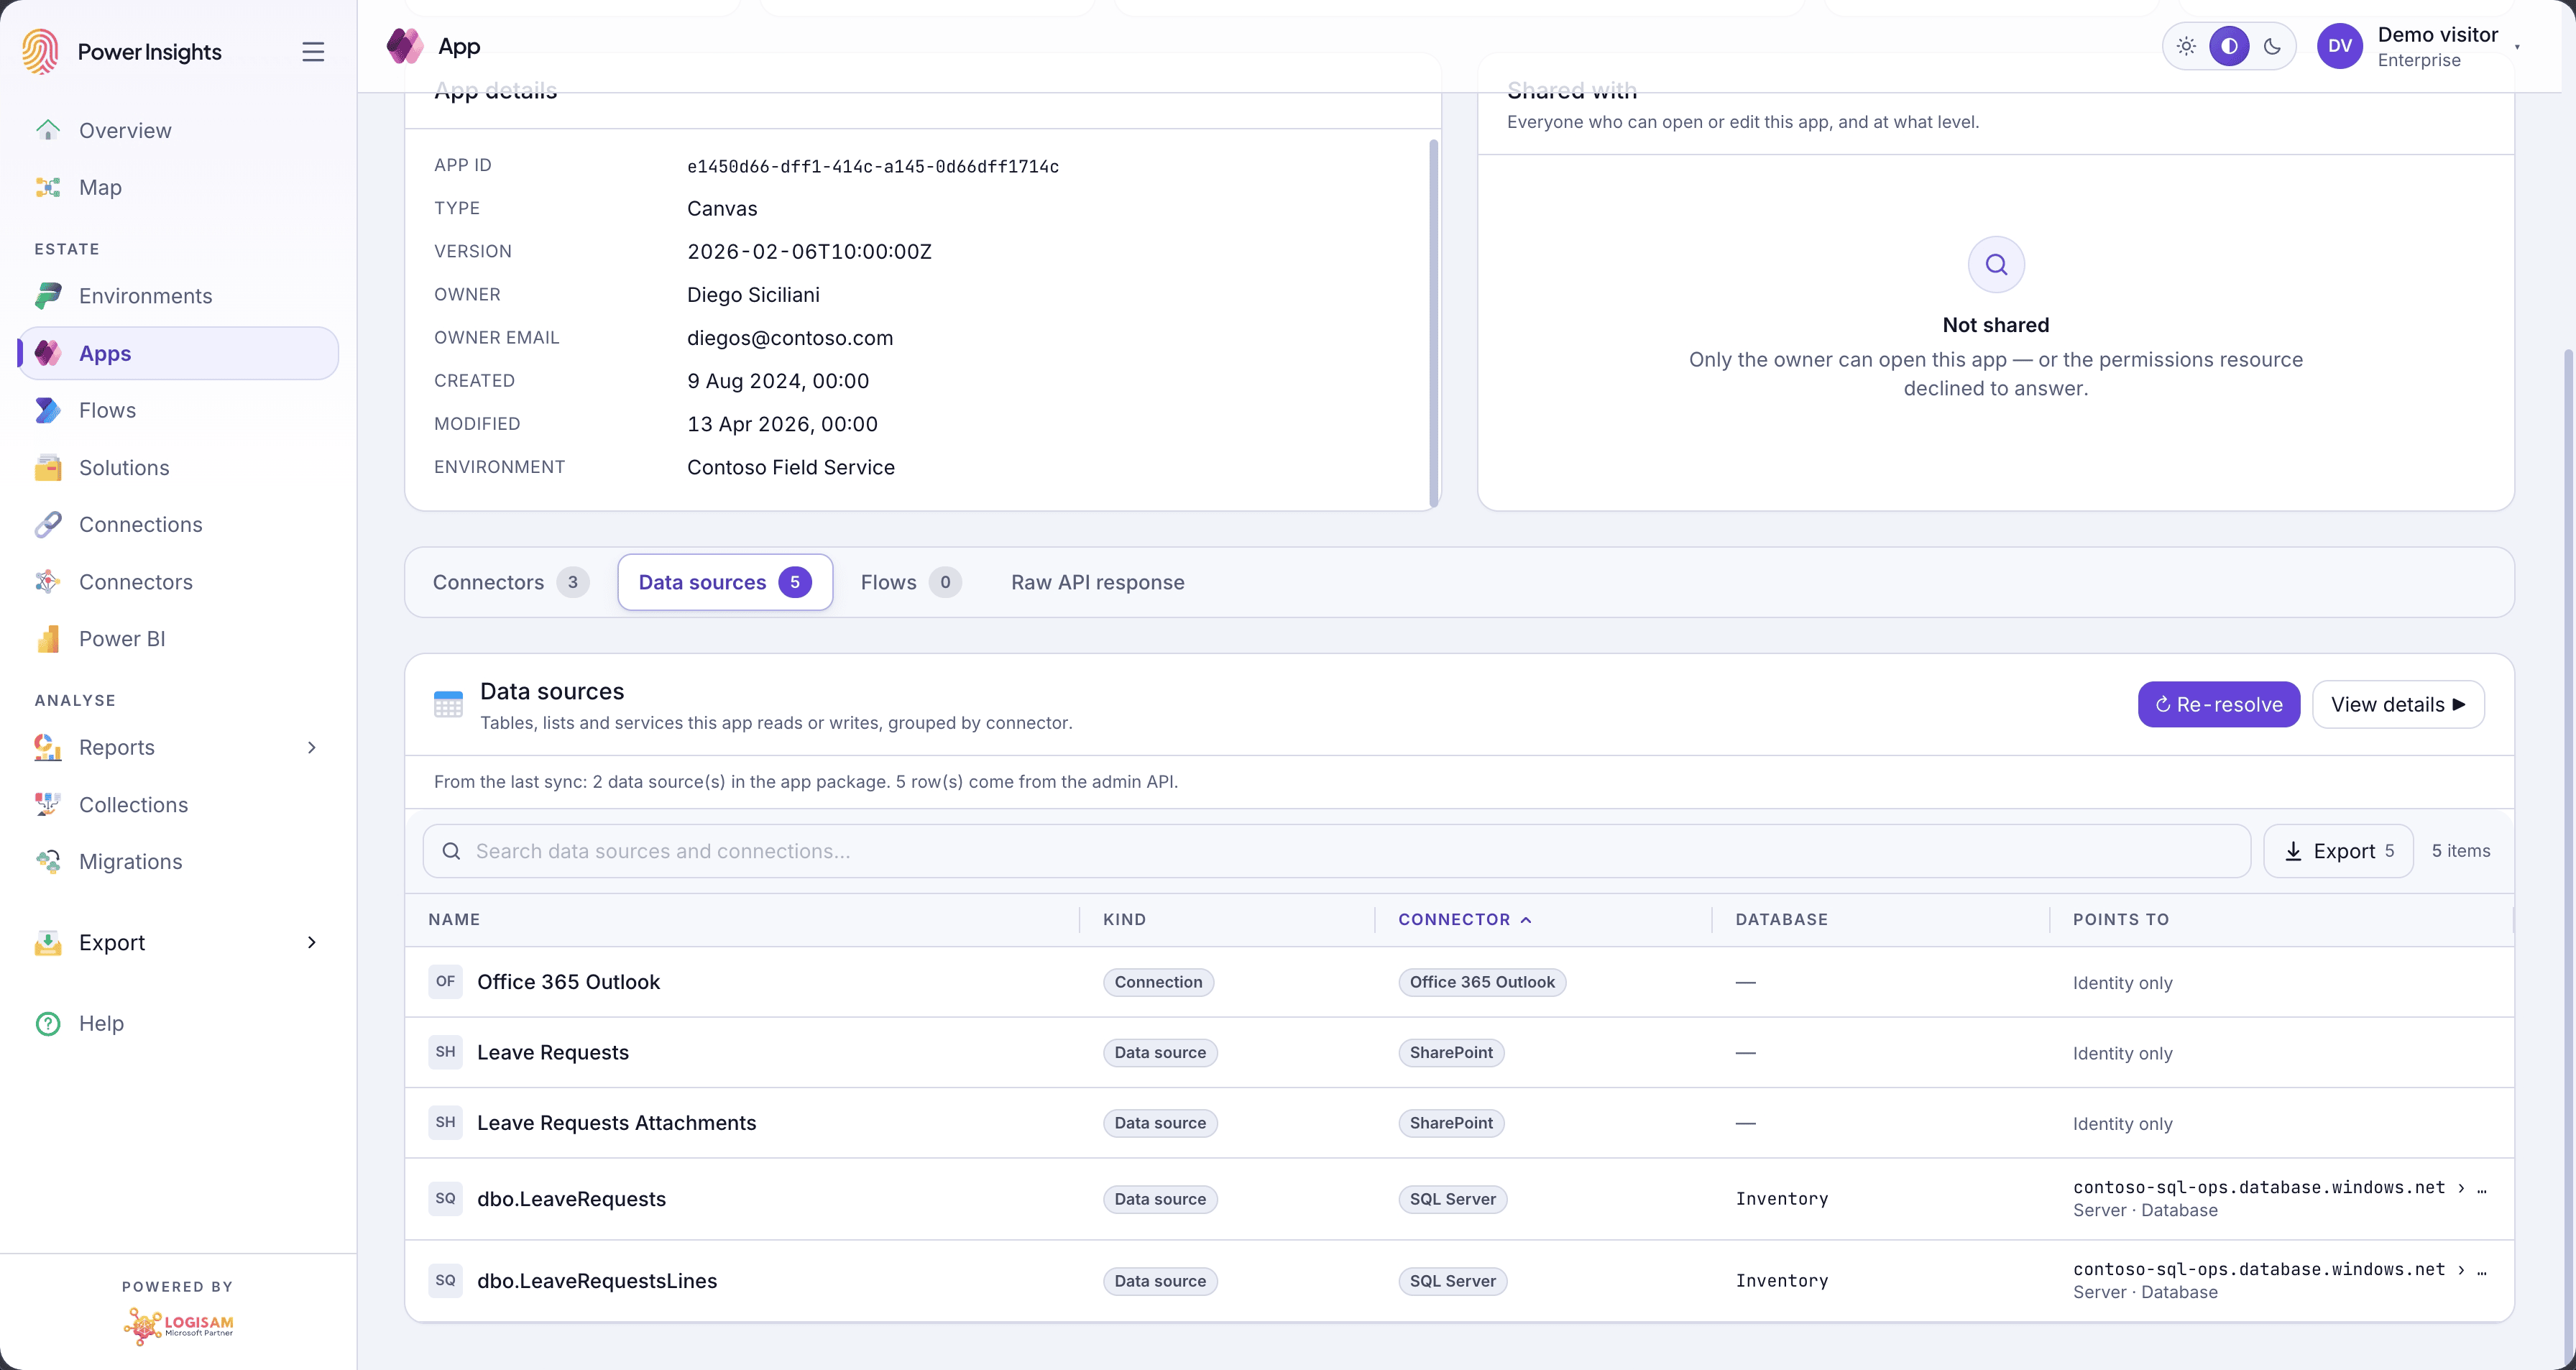Click the Power BI sidebar icon

48,638
